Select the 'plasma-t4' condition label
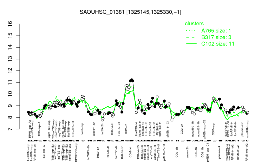 coord(220,152)
